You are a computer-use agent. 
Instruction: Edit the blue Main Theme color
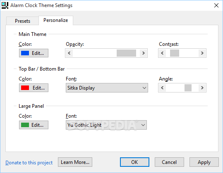point(34,53)
